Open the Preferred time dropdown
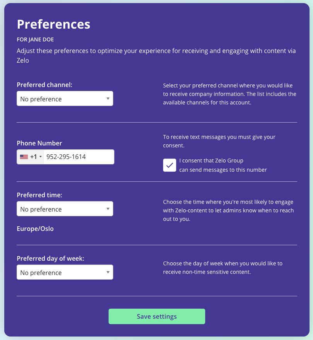Screen dimensions: 313x340 click(65, 209)
